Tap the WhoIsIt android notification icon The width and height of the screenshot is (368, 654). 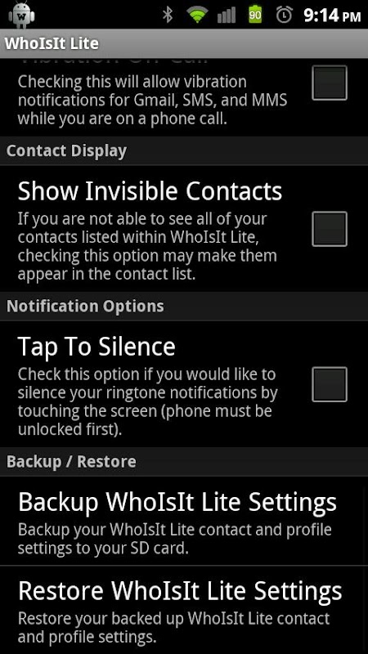click(x=21, y=16)
